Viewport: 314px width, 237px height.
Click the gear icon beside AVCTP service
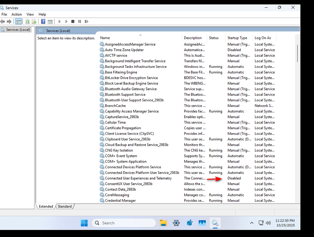(x=102, y=55)
